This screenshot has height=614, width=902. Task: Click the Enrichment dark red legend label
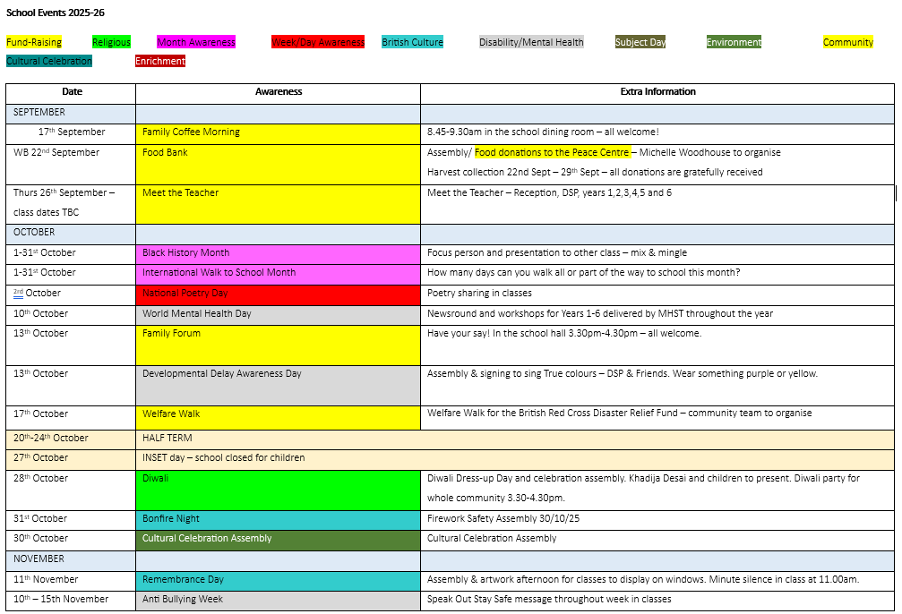pyautogui.click(x=160, y=61)
